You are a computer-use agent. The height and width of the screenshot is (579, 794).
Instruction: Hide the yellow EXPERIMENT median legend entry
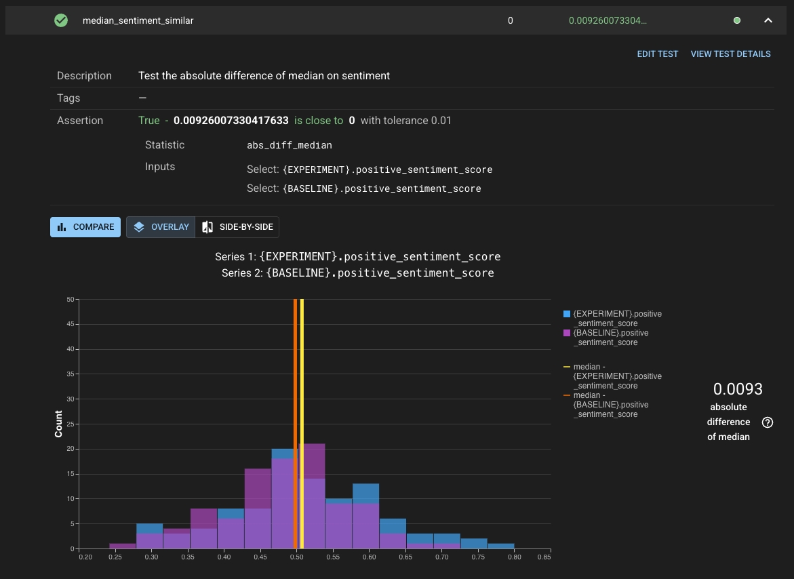(x=567, y=367)
